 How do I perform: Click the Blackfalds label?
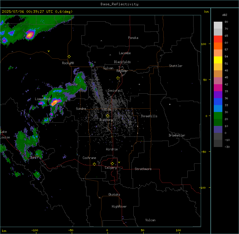point(122,62)
